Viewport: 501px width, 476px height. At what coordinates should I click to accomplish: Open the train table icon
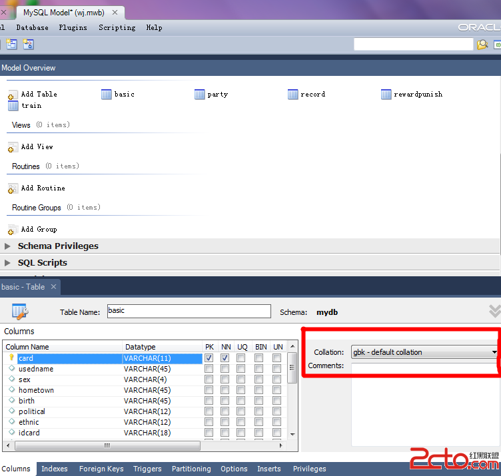[x=13, y=106]
